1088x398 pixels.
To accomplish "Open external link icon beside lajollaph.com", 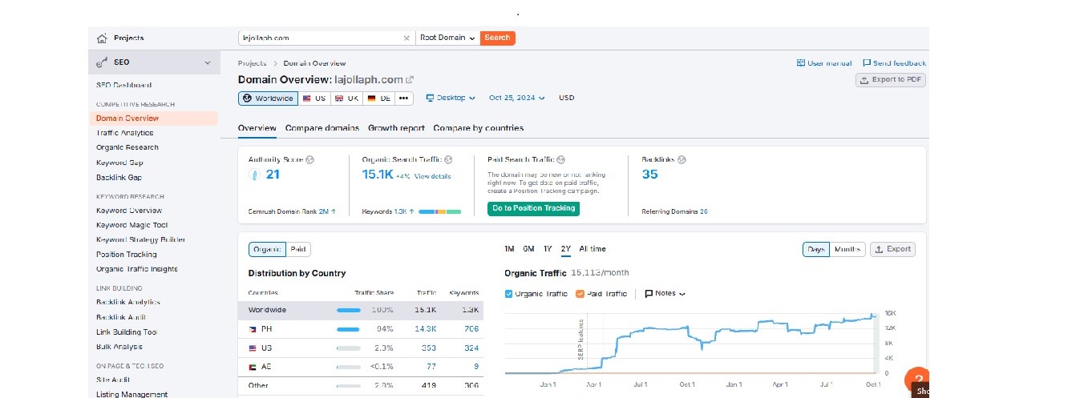I will point(410,79).
